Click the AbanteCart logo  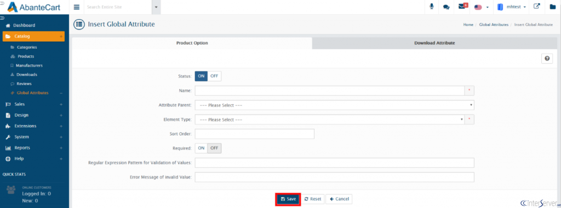(34, 7)
